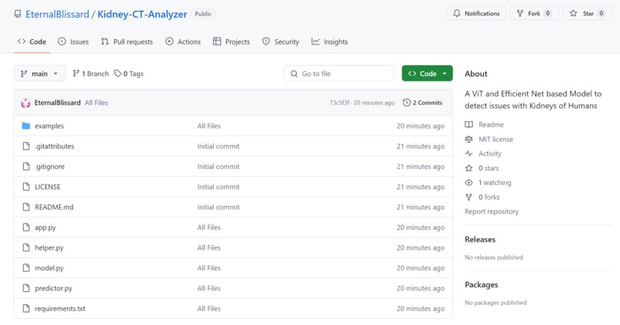The image size is (620, 325).
Task: Click the fork icon beside 0 forks
Action: point(469,197)
